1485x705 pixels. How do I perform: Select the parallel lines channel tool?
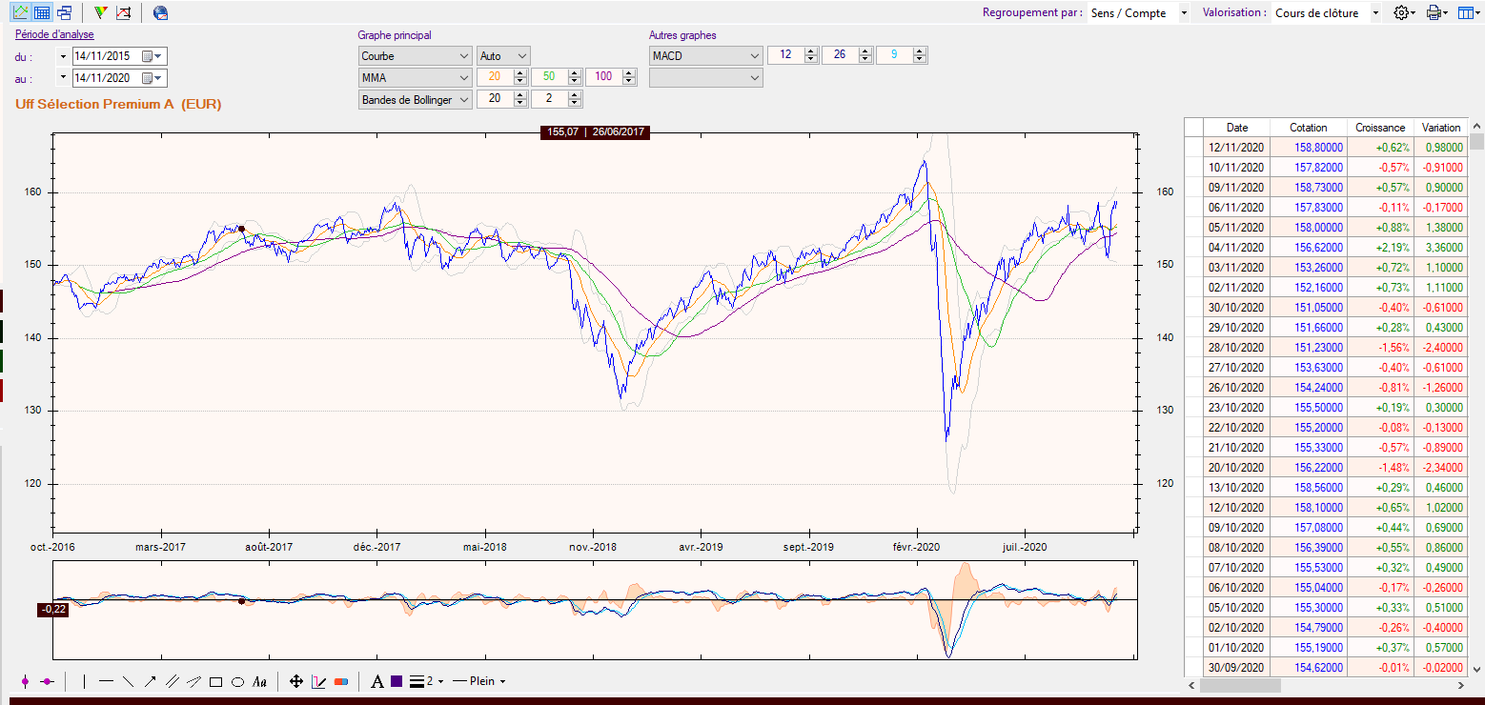tap(173, 681)
